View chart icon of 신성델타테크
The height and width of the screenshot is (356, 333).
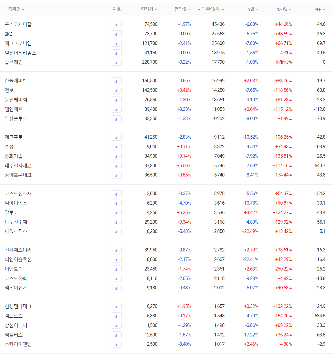(117, 306)
